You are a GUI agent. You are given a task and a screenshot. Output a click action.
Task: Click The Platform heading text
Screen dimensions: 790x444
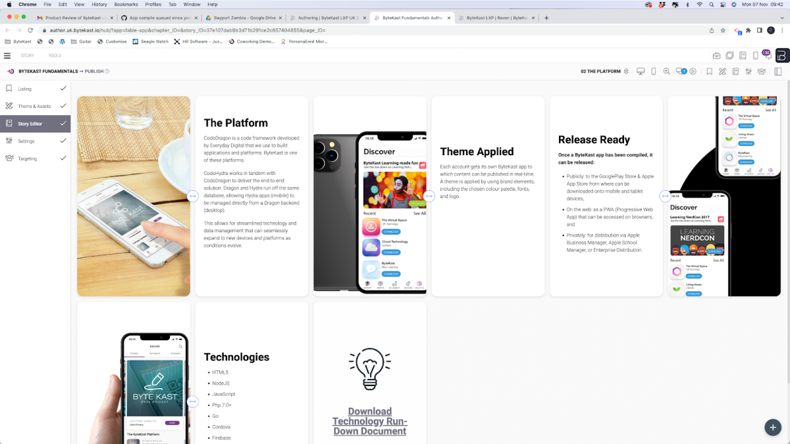click(236, 123)
